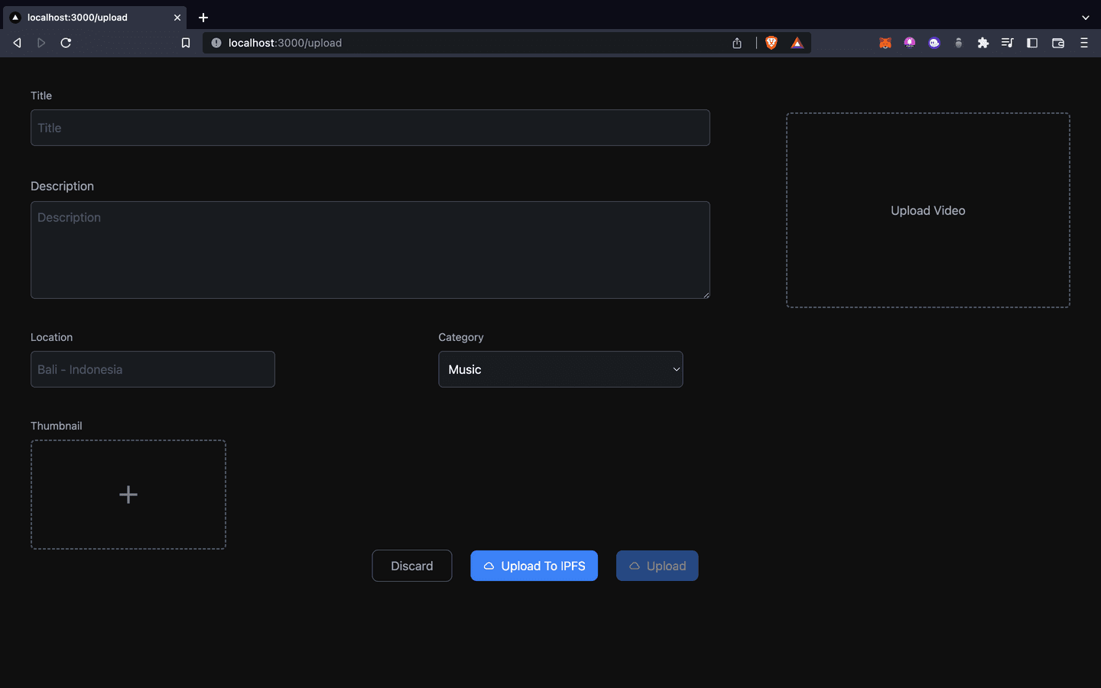This screenshot has width=1101, height=688.
Task: Open Brave Rewards triangle icon
Action: point(797,43)
